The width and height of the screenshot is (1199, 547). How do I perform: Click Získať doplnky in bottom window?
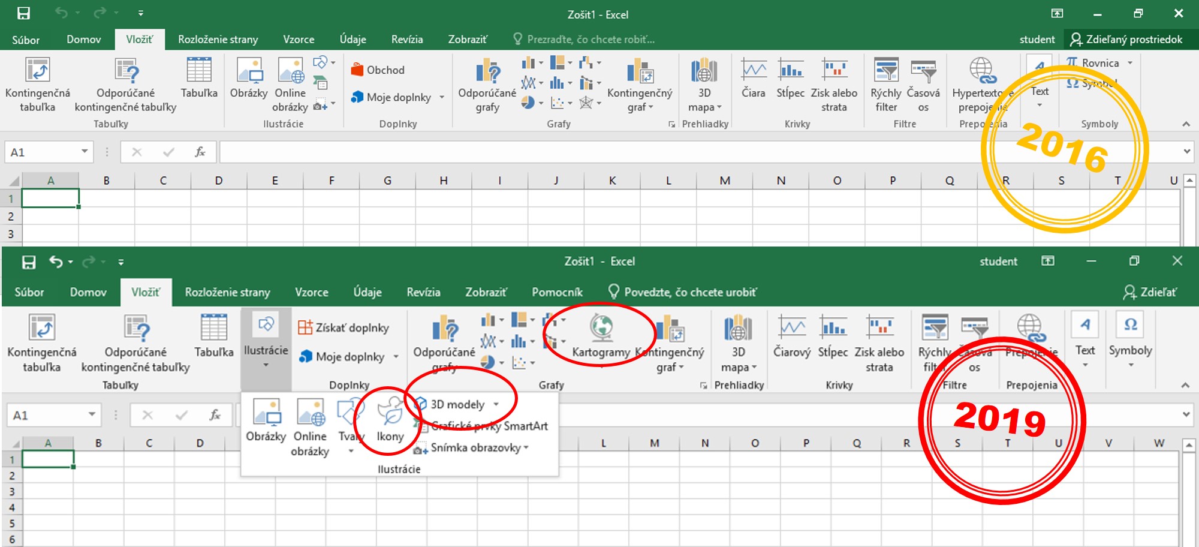(x=344, y=327)
